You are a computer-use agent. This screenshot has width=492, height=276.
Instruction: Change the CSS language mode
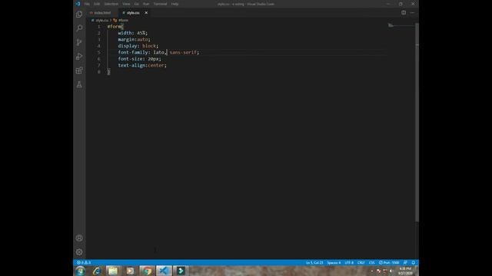pos(372,262)
